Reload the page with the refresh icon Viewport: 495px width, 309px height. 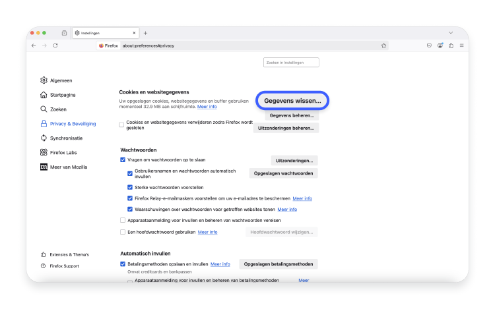[55, 45]
